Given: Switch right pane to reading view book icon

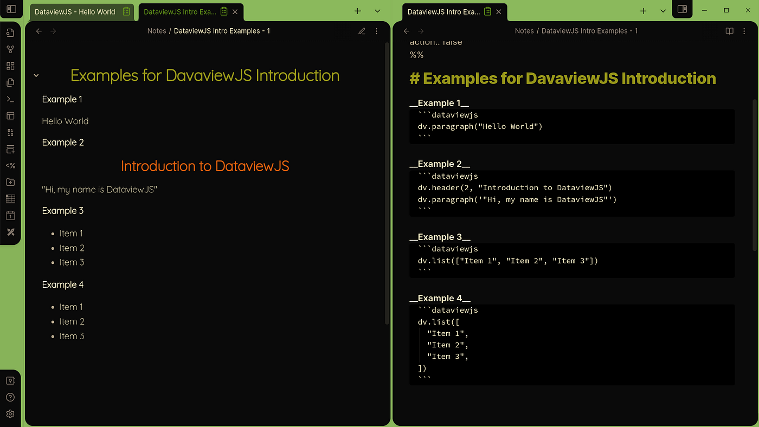Looking at the screenshot, I should (730, 31).
